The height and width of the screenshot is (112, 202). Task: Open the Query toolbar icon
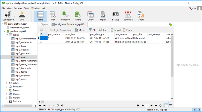point(91,16)
